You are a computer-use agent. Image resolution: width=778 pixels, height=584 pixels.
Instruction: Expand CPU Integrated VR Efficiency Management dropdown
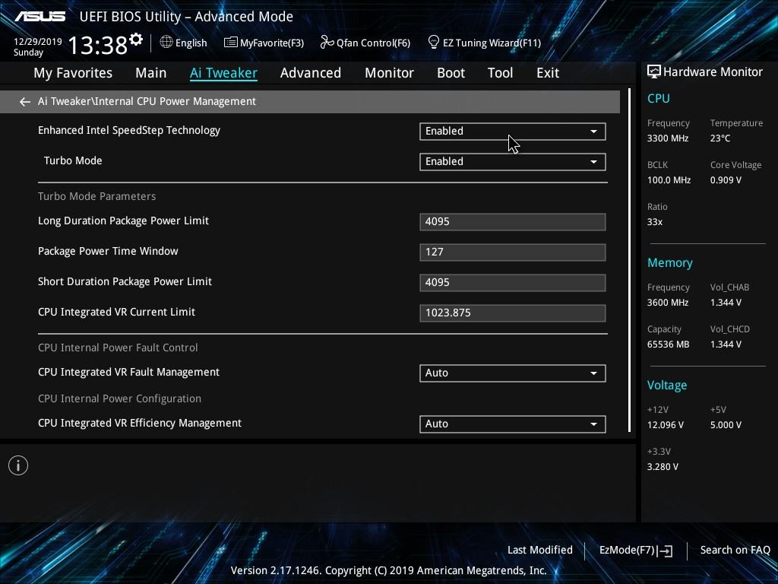(x=513, y=424)
